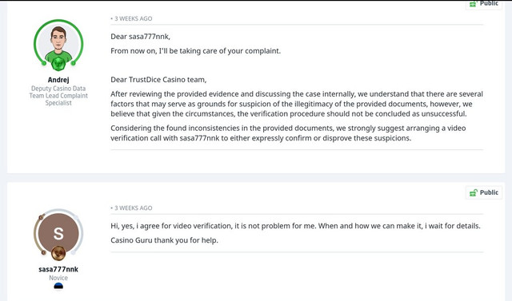Click the green progress ring around Andrej's avatar
This screenshot has width=512, height=301.
coord(58,21)
